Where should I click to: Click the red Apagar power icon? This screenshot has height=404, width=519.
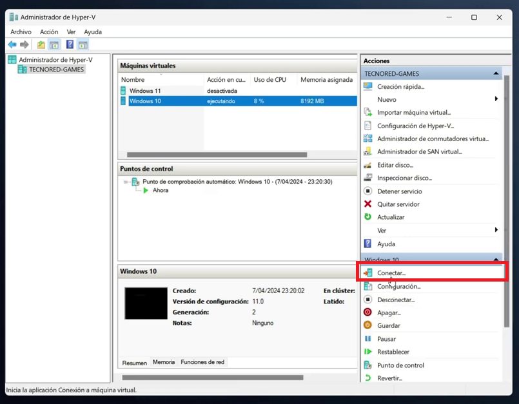pos(367,313)
